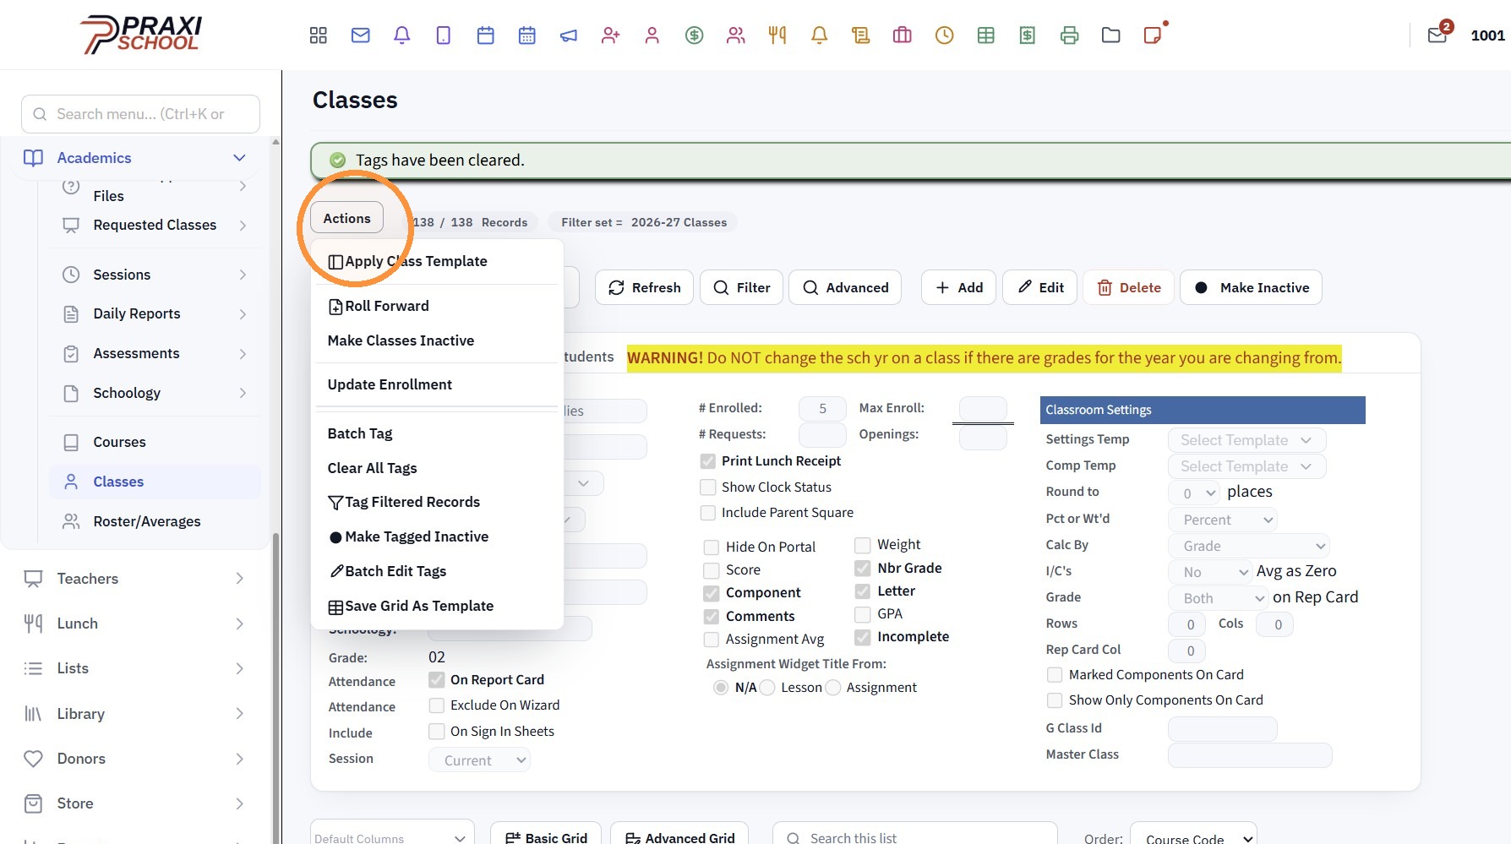Click the Add button
The height and width of the screenshot is (844, 1511).
[959, 287]
